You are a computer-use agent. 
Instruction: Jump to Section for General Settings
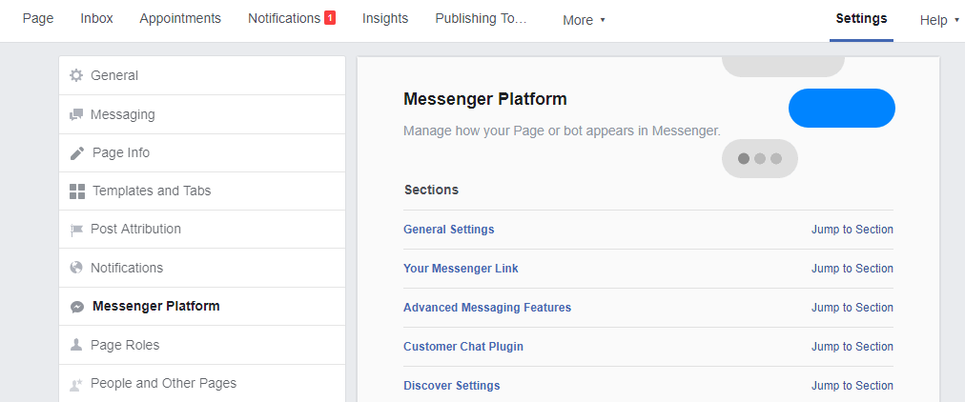[852, 230]
